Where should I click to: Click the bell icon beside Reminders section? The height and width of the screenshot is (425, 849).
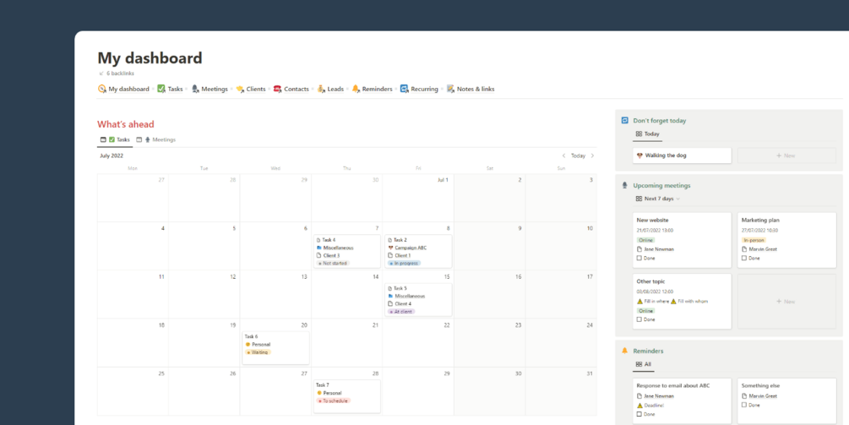point(625,351)
